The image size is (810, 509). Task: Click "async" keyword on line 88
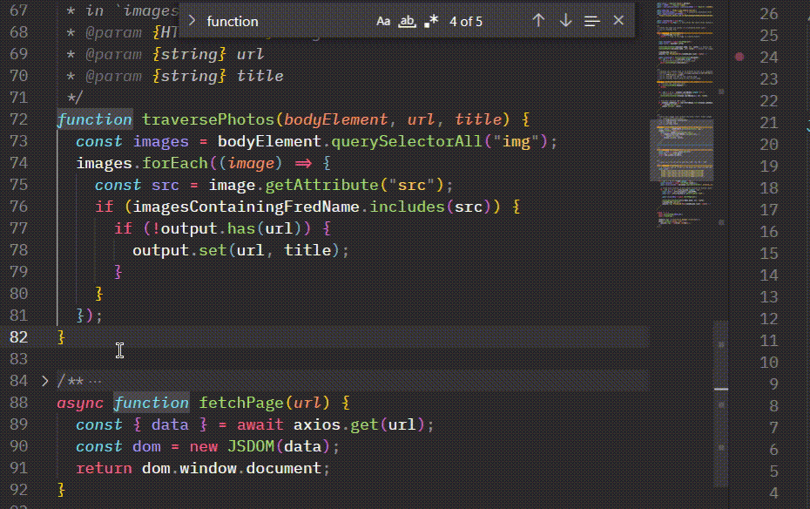pos(80,403)
